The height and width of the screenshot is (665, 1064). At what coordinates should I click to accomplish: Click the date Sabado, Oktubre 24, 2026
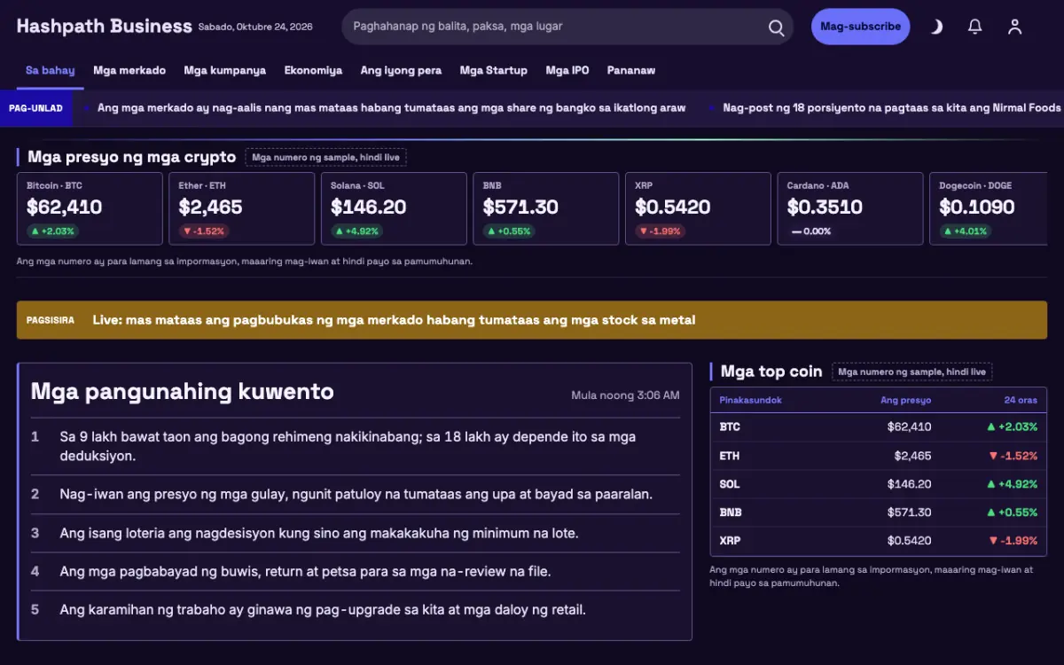255,27
